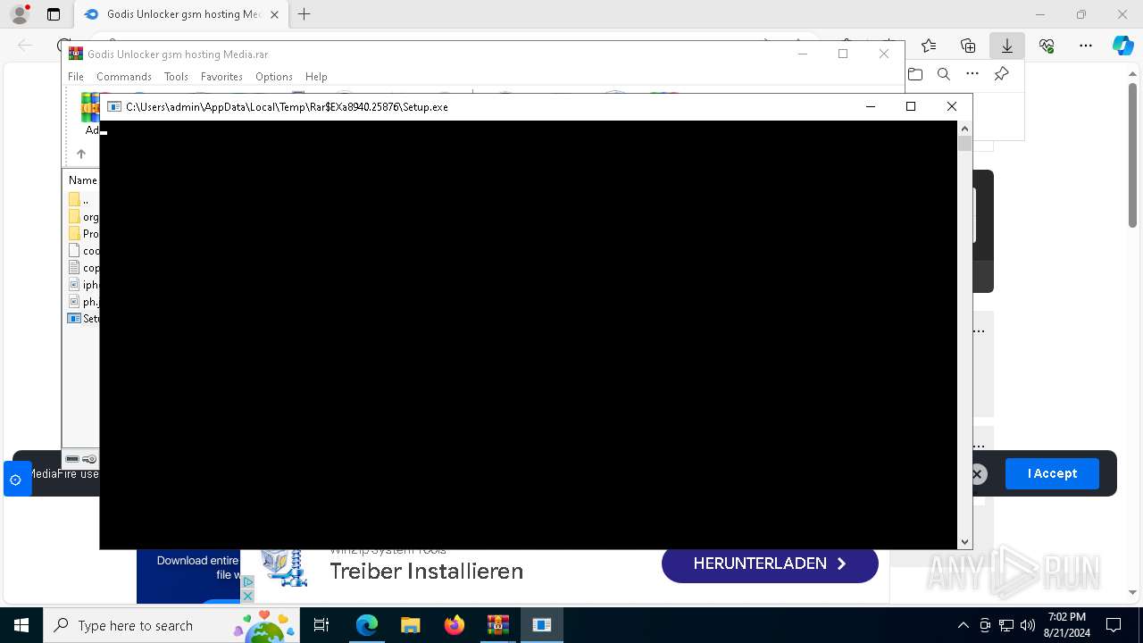The width and height of the screenshot is (1143, 643).
Task: Close the Godis Unlocker browser tab
Action: tap(275, 14)
